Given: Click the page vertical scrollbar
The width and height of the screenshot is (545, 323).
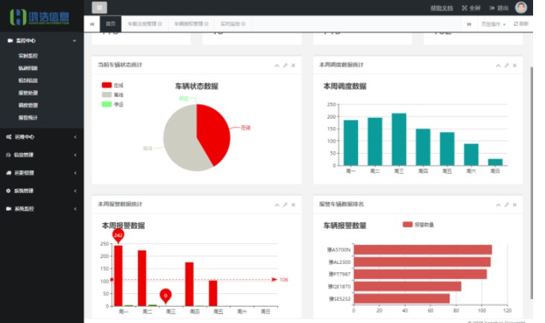Looking at the screenshot, I should click(532, 183).
